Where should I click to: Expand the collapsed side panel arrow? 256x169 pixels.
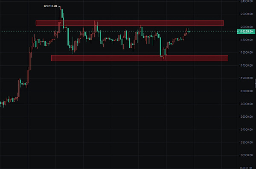click(255, 83)
